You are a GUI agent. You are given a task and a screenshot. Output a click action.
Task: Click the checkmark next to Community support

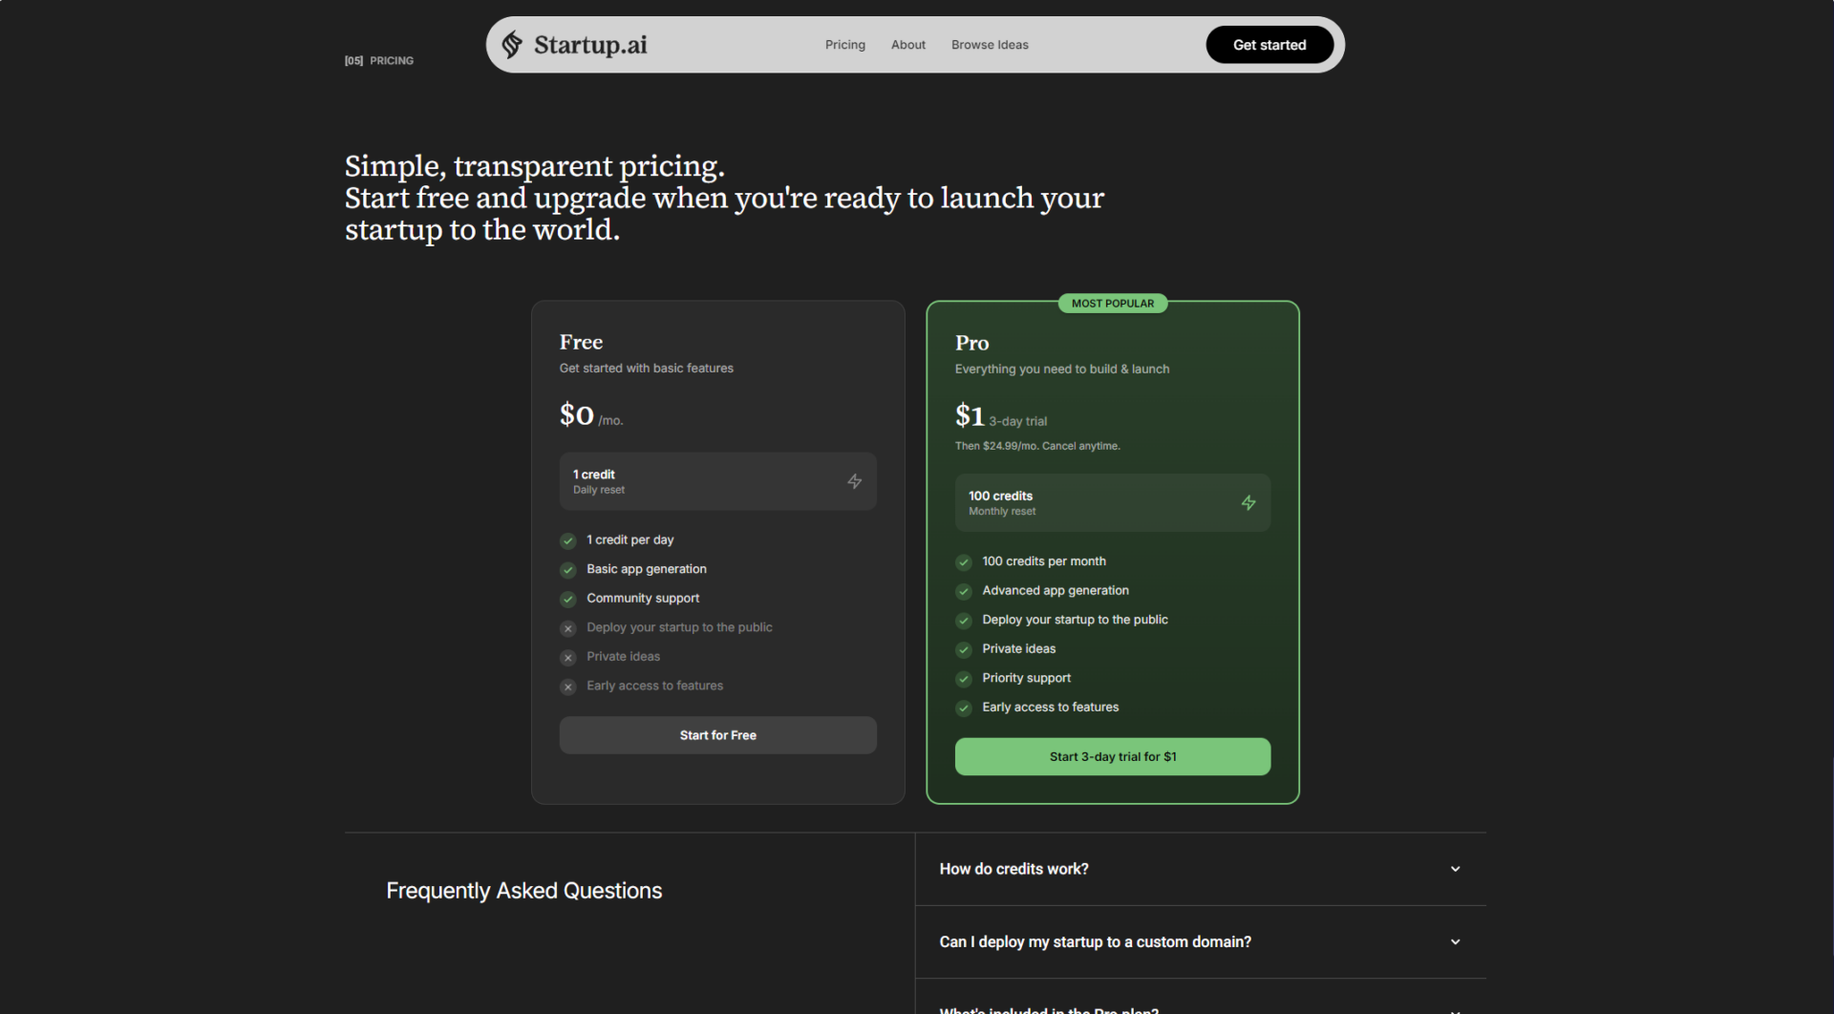tap(568, 600)
